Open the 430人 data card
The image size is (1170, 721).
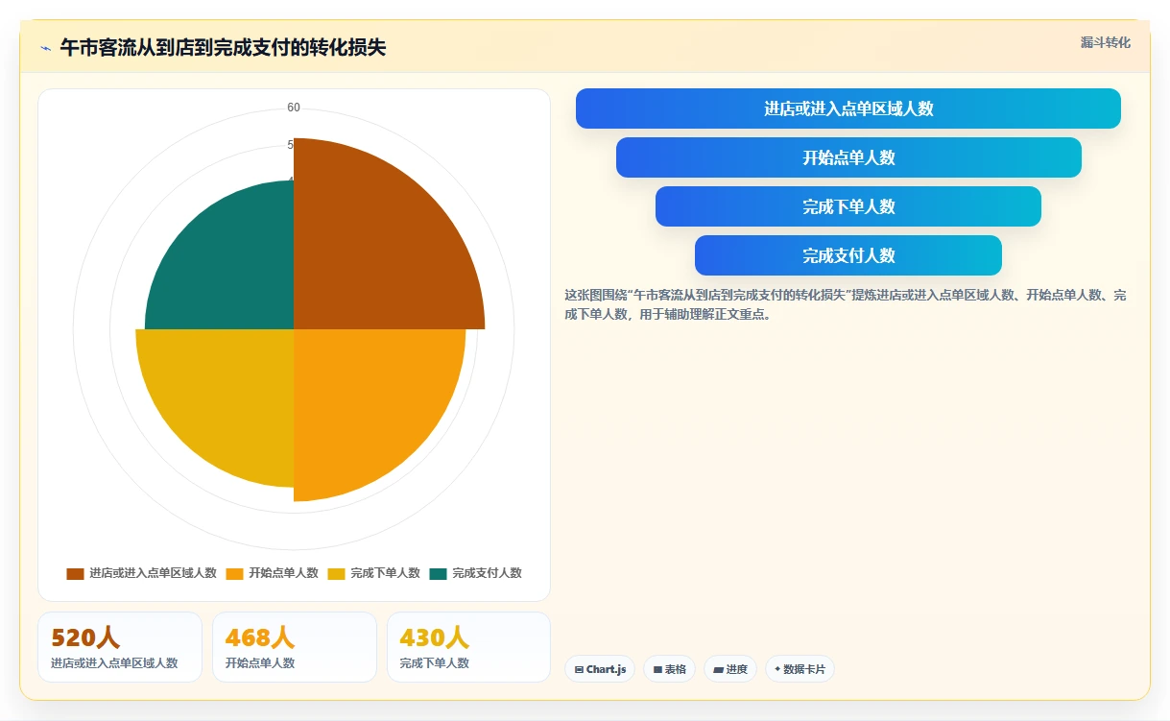pyautogui.click(x=469, y=647)
